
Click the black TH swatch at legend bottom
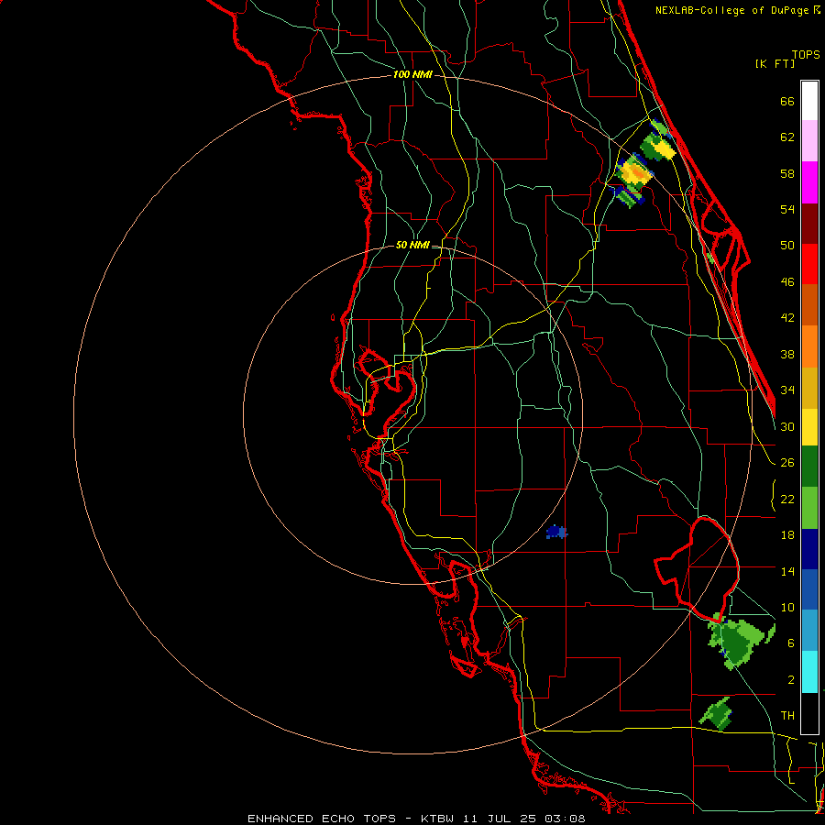(809, 713)
